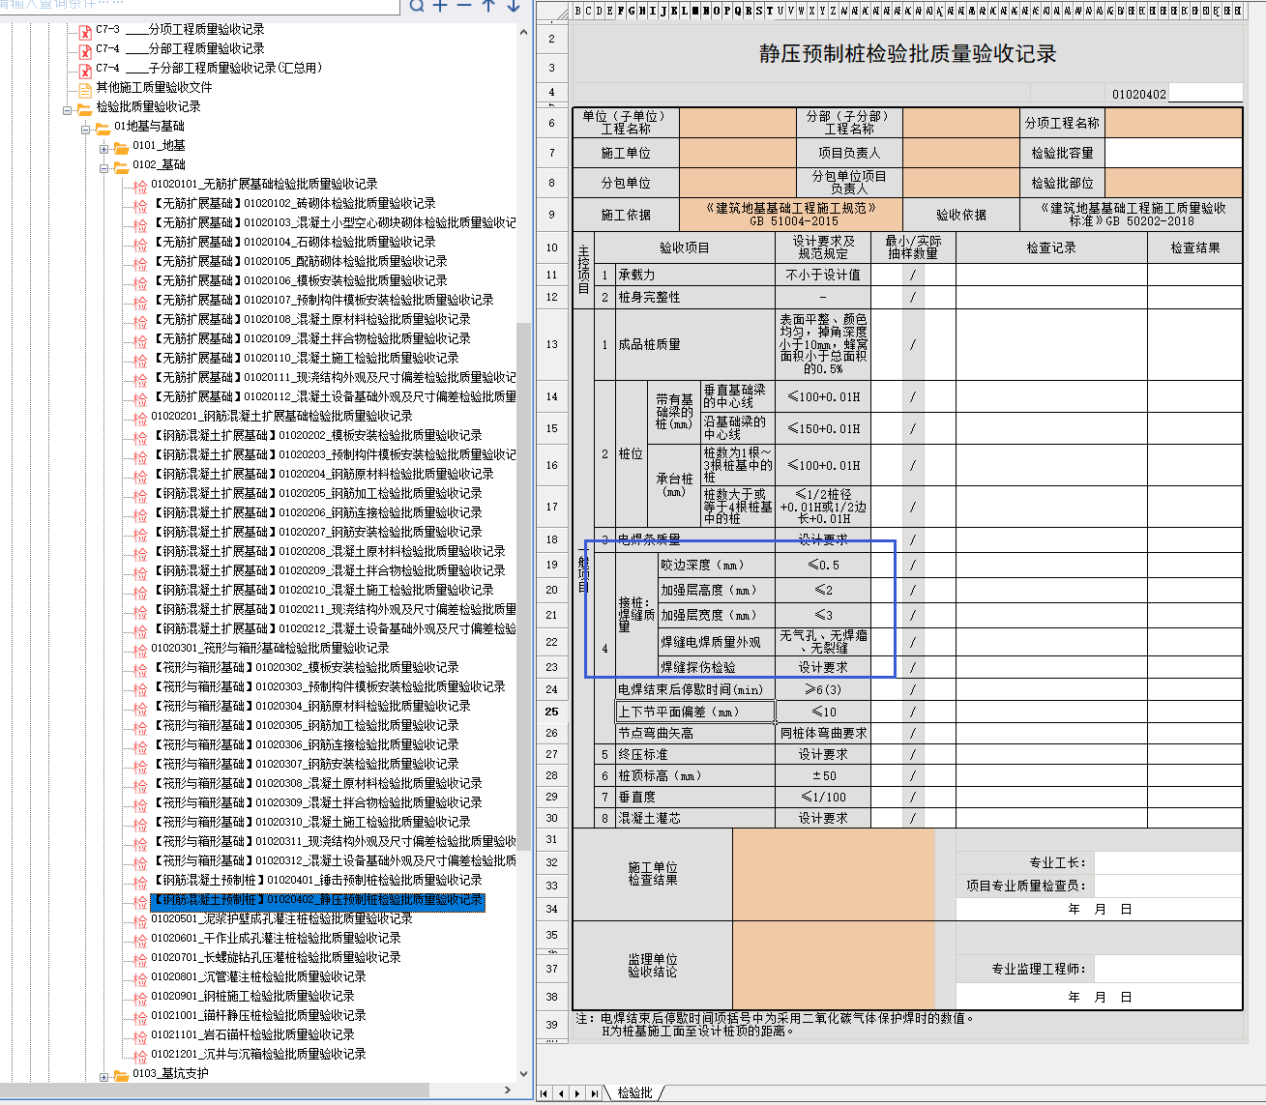Open 01021101_岩石锚杆检验批质量验收记录

pyautogui.click(x=252, y=1034)
